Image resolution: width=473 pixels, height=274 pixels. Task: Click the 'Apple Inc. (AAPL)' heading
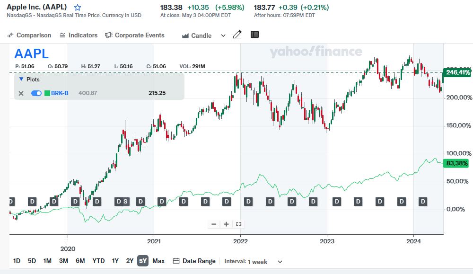[37, 7]
